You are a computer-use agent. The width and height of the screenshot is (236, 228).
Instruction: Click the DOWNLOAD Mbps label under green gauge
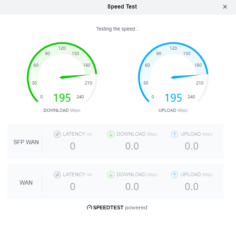tap(62, 110)
